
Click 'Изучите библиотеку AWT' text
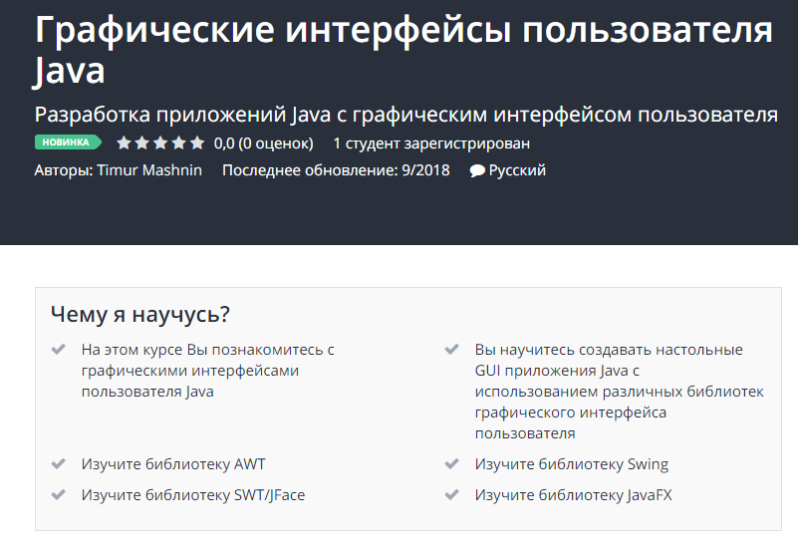(173, 464)
